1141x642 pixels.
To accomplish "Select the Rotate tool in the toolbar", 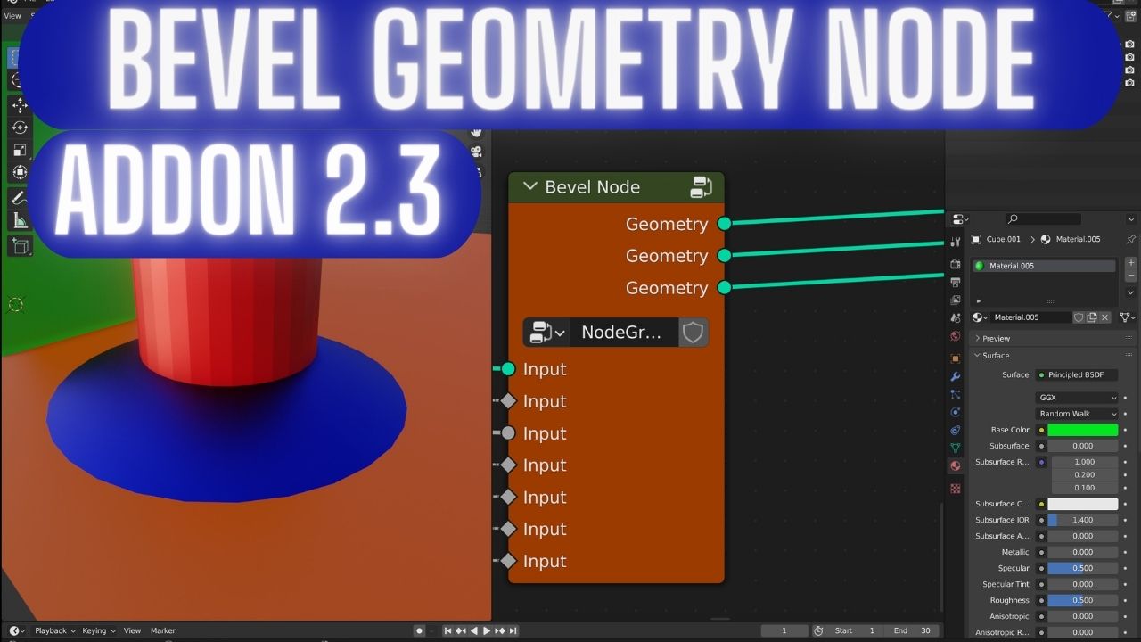I will click(20, 128).
